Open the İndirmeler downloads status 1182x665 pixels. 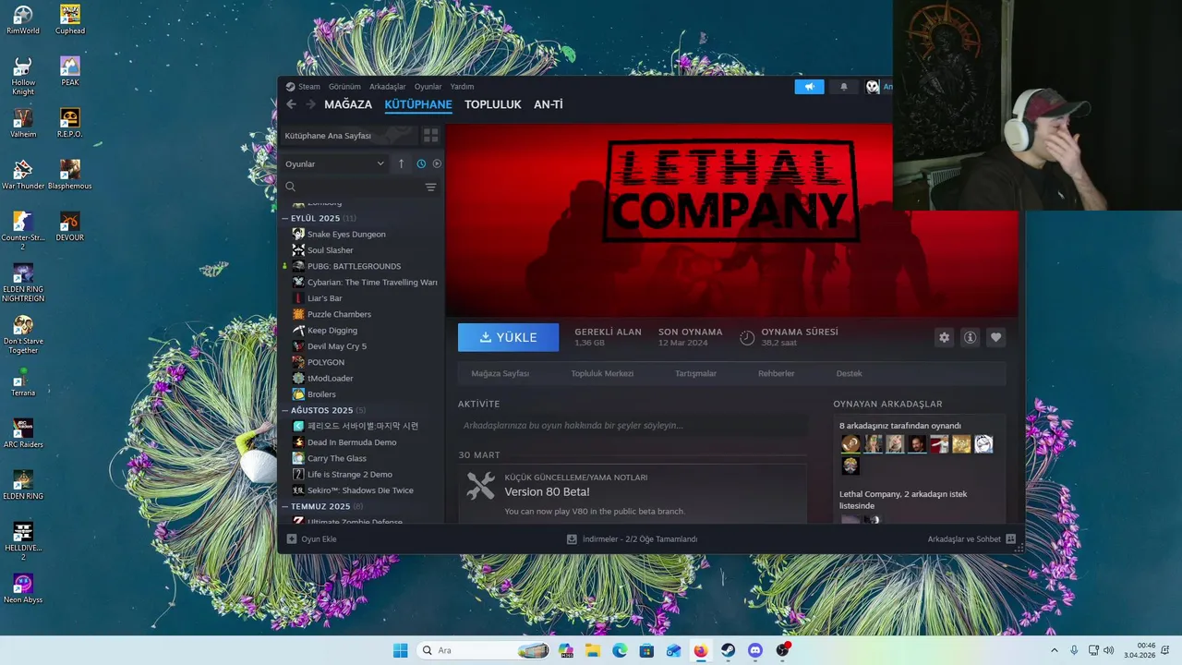pos(633,538)
